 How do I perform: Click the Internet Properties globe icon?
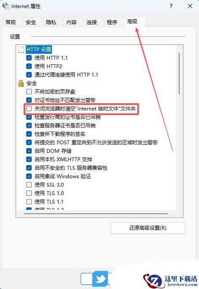[6, 6]
